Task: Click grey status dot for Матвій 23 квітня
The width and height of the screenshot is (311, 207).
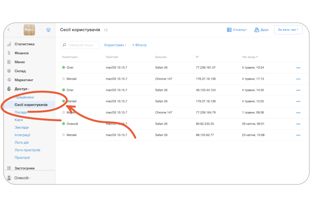Action: pos(63,135)
